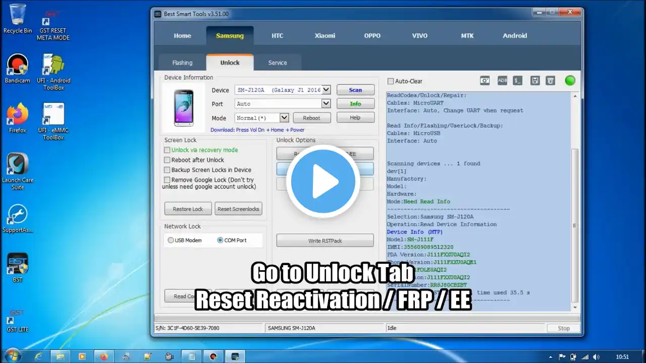Click the Reset Screenlocks button
646x363 pixels.
point(238,209)
